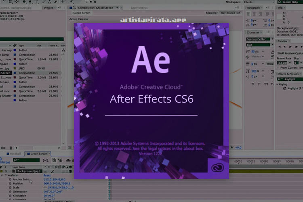Click the Green Screen breadcrumb button
This screenshot has height=202, width=303.
[82, 13]
